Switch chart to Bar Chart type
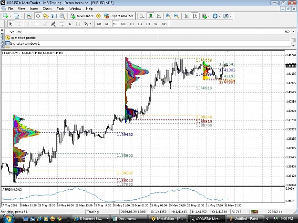The width and height of the screenshot is (298, 223). (142, 16)
